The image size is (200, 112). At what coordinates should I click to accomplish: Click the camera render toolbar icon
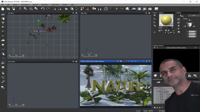(x=150, y=9)
